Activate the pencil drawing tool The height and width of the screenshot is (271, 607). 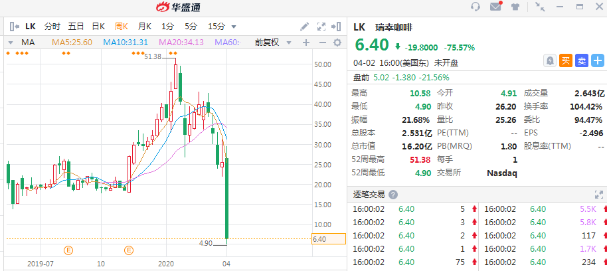click(305, 27)
